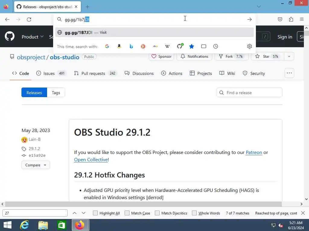The height and width of the screenshot is (231, 309).
Task: Click the find bar text field
Action: tap(35, 213)
